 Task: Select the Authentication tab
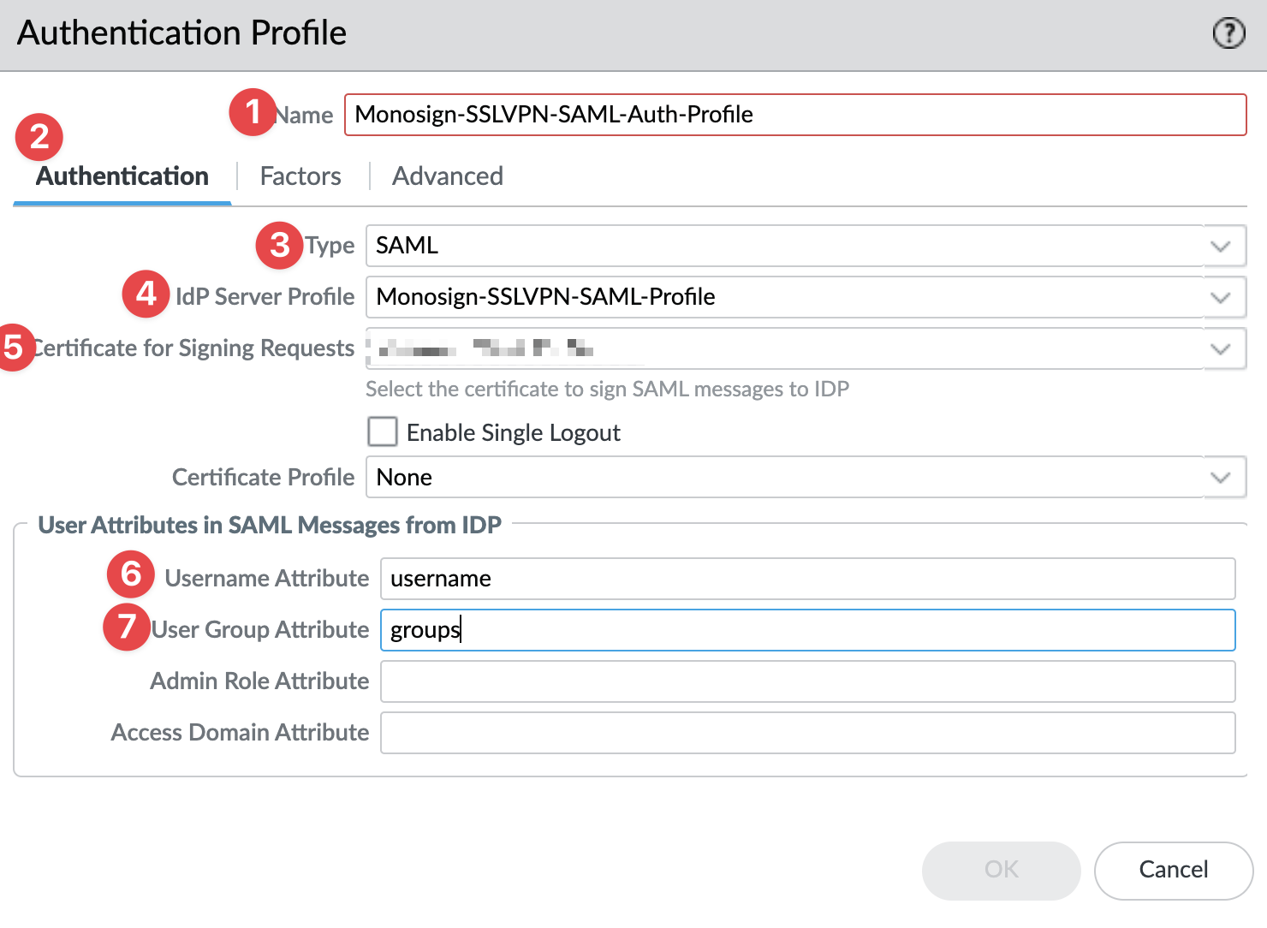(x=122, y=176)
